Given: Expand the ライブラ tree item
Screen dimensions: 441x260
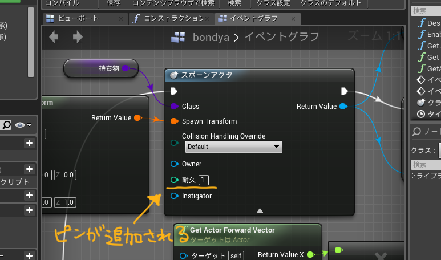Looking at the screenshot, I should [413, 176].
